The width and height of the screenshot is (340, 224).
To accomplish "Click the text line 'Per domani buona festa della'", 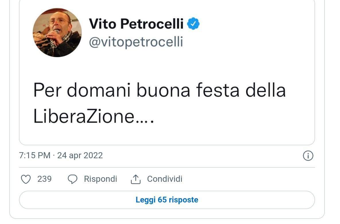I will point(159,90).
